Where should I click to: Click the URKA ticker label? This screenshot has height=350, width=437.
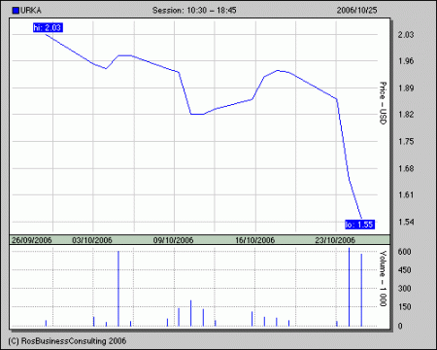pos(31,11)
